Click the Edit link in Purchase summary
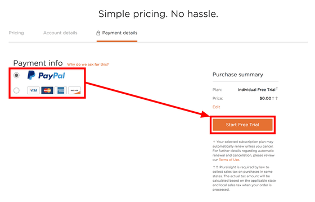This screenshot has height=202, width=315. click(216, 107)
